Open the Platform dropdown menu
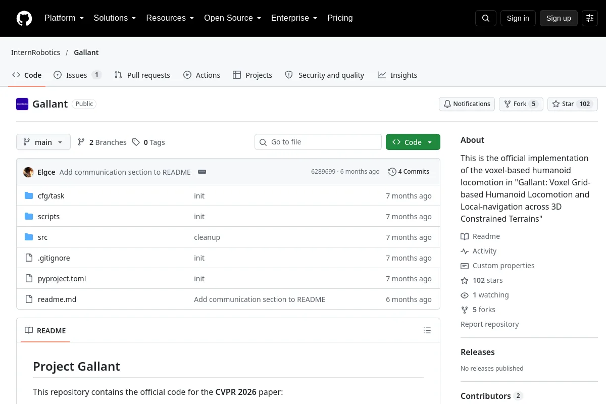Viewport: 606px width, 404px height. point(64,18)
